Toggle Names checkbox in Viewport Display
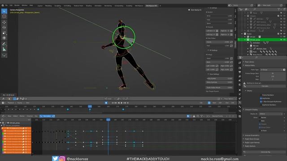The image size is (287, 161). pyautogui.click(x=260, y=118)
